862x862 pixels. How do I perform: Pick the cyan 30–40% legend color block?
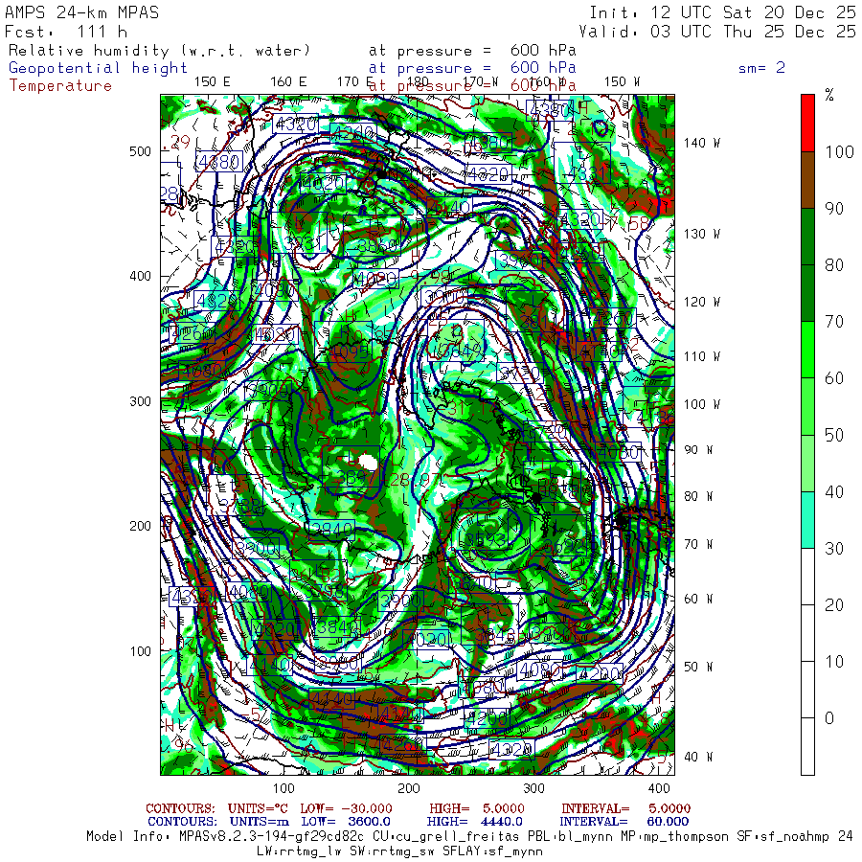click(x=808, y=519)
